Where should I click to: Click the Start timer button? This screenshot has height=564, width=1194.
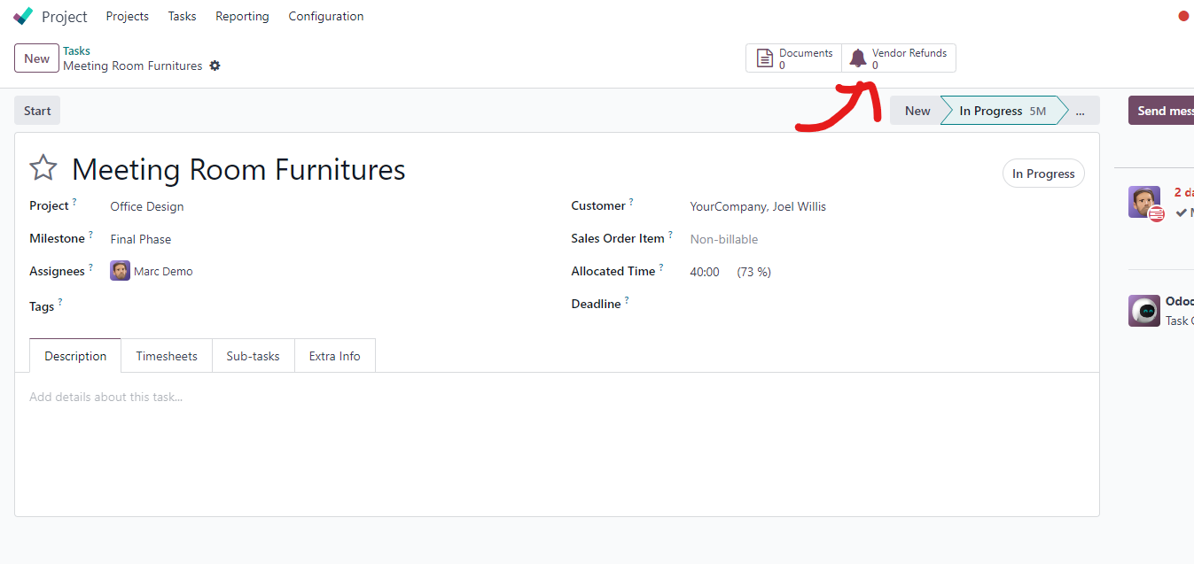click(37, 111)
